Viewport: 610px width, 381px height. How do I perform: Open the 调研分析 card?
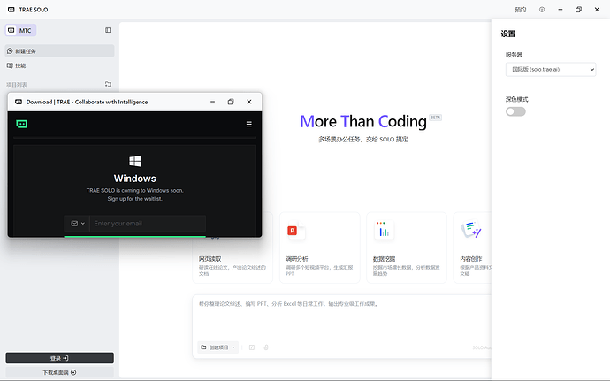pyautogui.click(x=319, y=248)
